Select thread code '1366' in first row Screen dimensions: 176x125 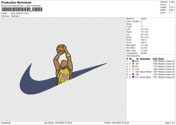pos(155,61)
